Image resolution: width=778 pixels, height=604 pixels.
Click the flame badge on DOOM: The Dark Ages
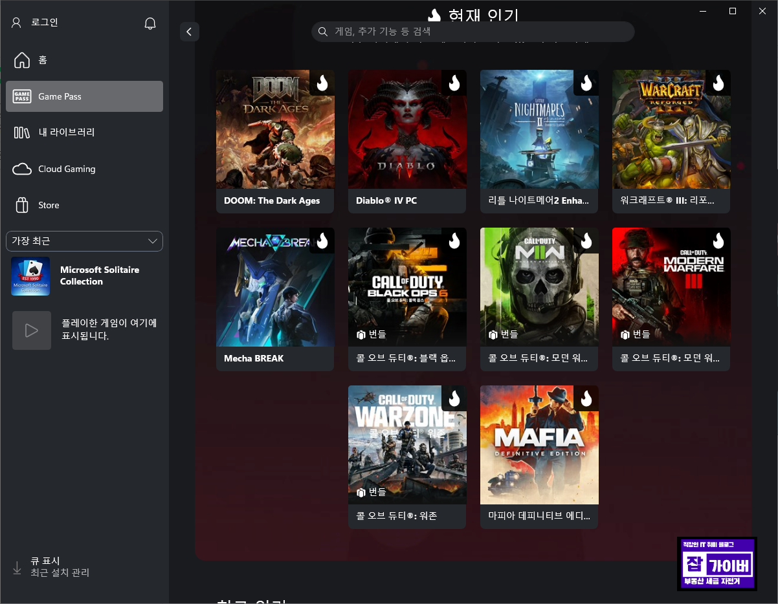click(x=322, y=83)
